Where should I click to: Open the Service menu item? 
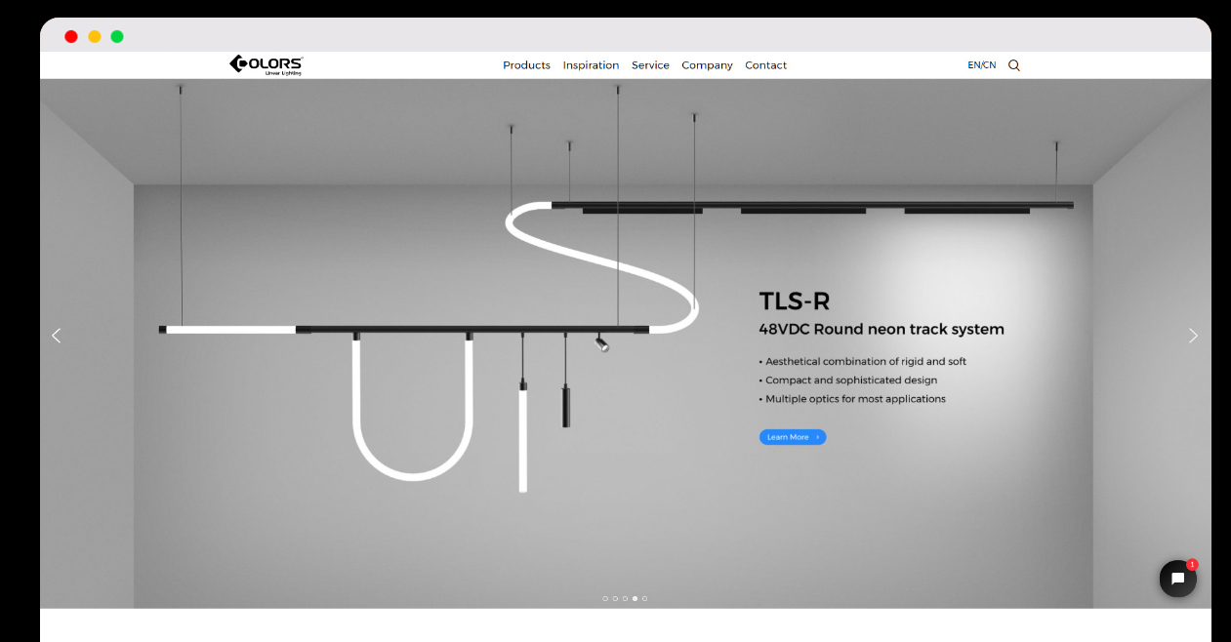(x=650, y=65)
